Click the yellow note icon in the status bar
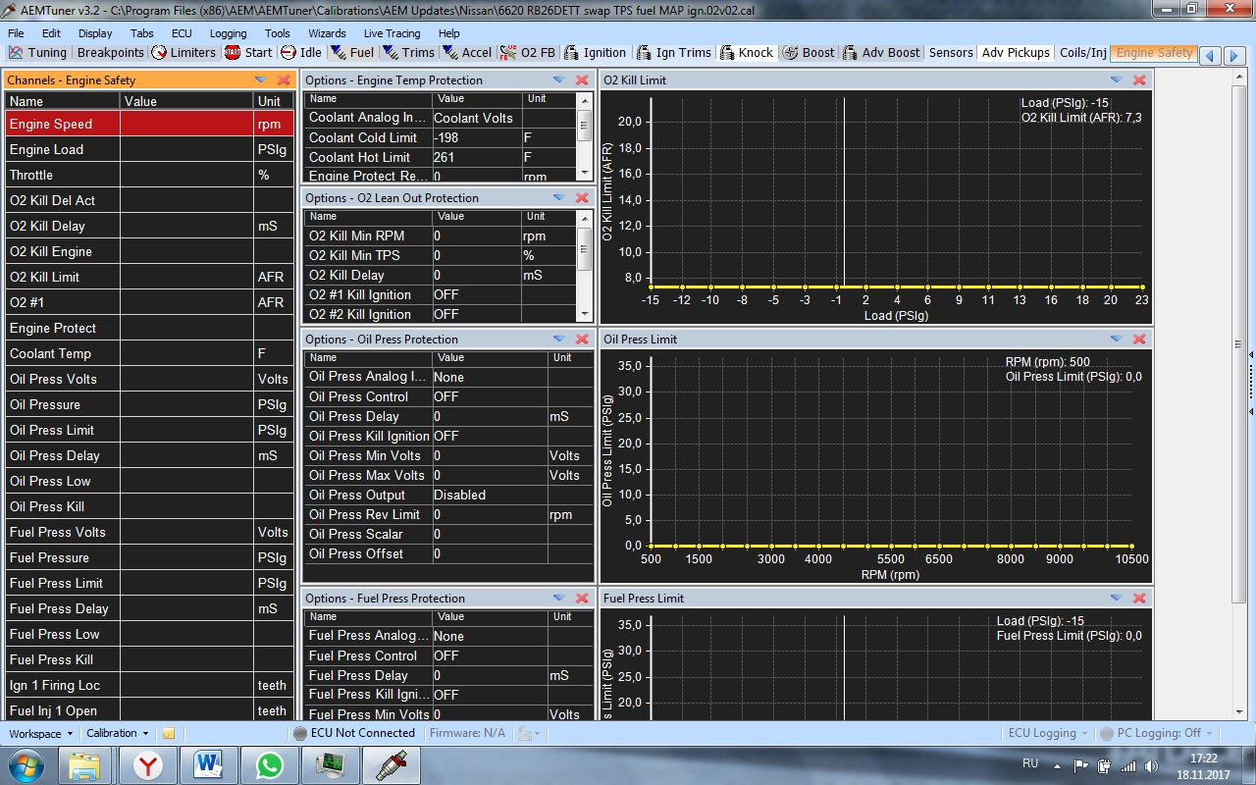Image resolution: width=1256 pixels, height=785 pixels. [169, 733]
